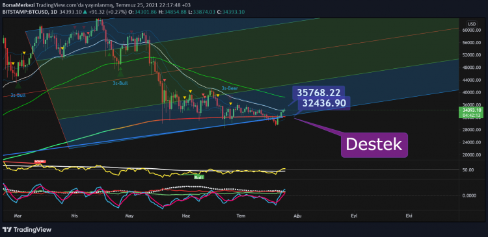Click the 3s-Bull label at far left

pos(18,95)
